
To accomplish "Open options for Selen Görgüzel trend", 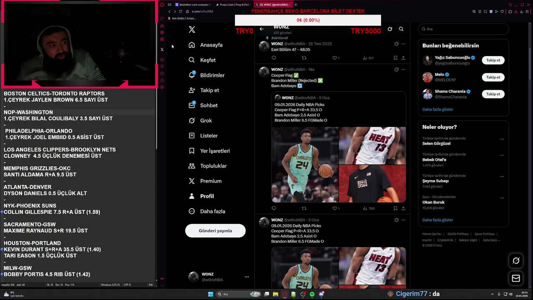I will click(x=502, y=139).
